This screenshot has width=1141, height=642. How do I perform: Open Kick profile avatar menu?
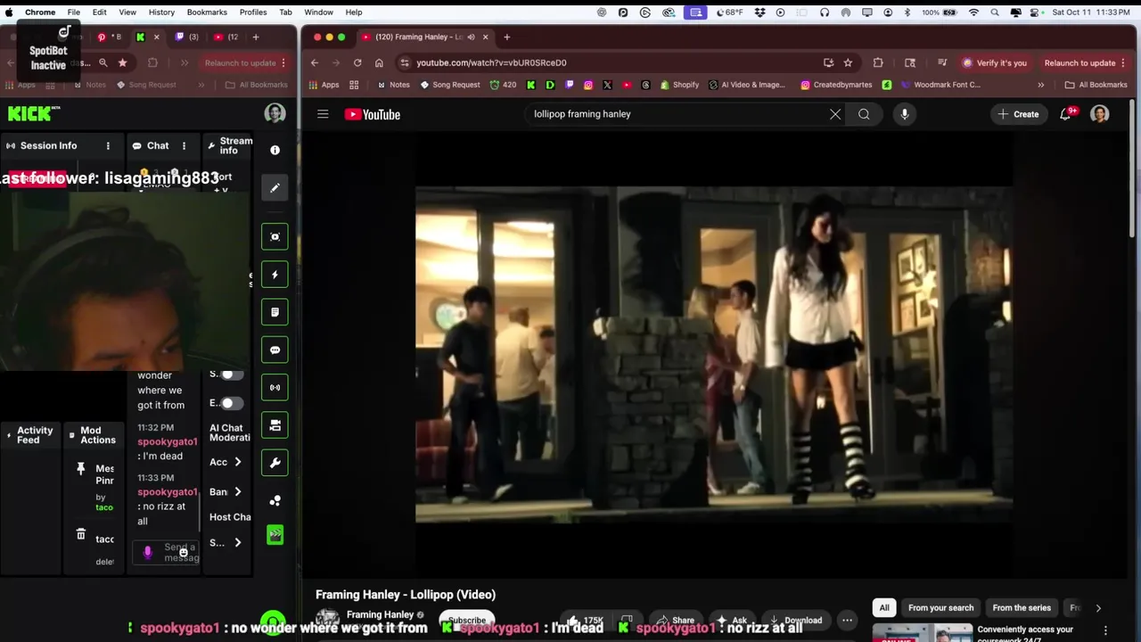pyautogui.click(x=275, y=112)
